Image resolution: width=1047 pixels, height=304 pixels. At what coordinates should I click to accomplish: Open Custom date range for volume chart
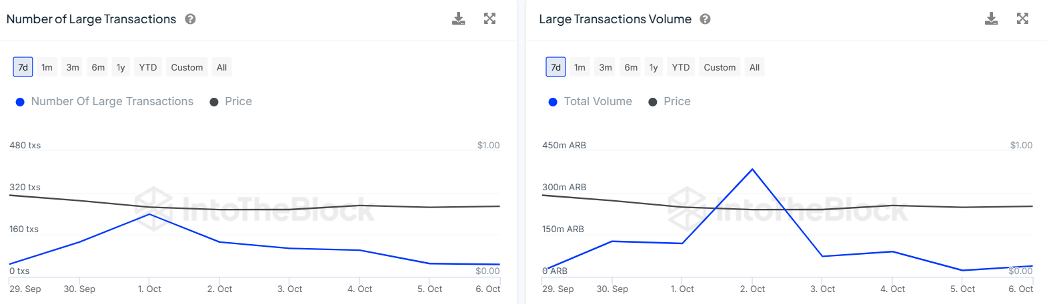point(720,67)
